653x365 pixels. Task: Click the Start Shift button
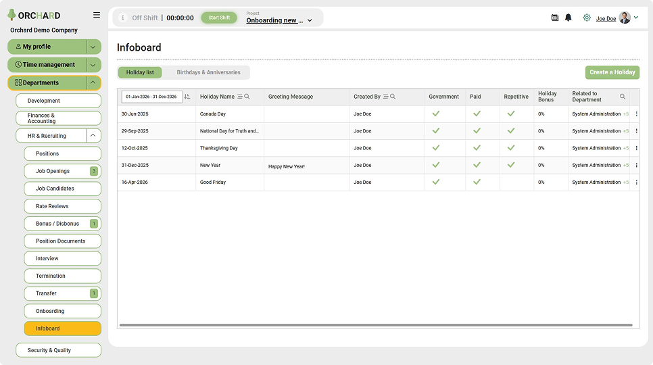point(219,18)
